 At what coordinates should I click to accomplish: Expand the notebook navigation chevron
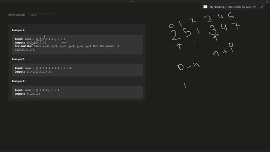point(254,7)
